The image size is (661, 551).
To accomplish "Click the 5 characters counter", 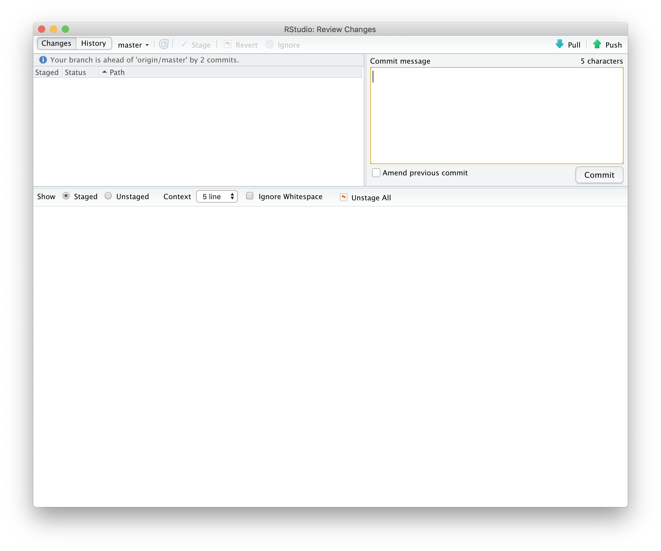I will (x=602, y=61).
